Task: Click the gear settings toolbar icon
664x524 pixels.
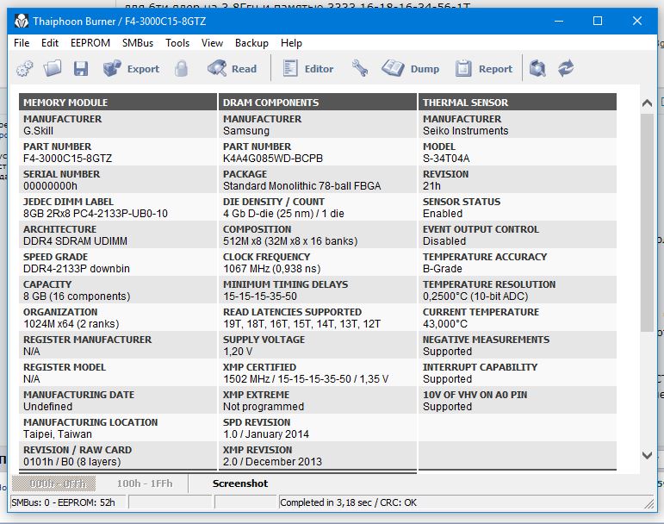Action: click(x=25, y=69)
